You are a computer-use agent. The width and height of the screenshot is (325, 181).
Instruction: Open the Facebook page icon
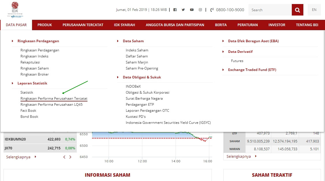point(175,10)
